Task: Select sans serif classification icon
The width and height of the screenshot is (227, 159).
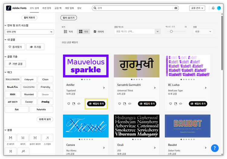Action: [x=11, y=138]
